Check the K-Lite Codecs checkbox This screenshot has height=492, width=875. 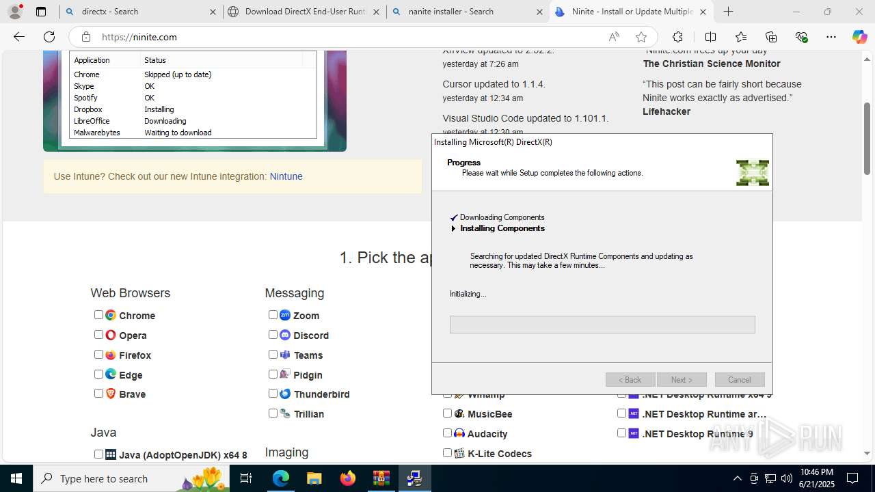click(x=447, y=452)
